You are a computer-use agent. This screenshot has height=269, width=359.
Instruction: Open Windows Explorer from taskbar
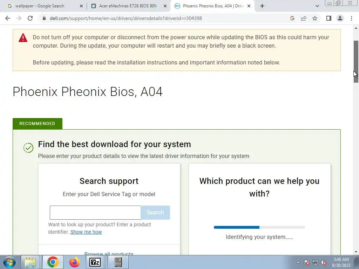pos(30,262)
